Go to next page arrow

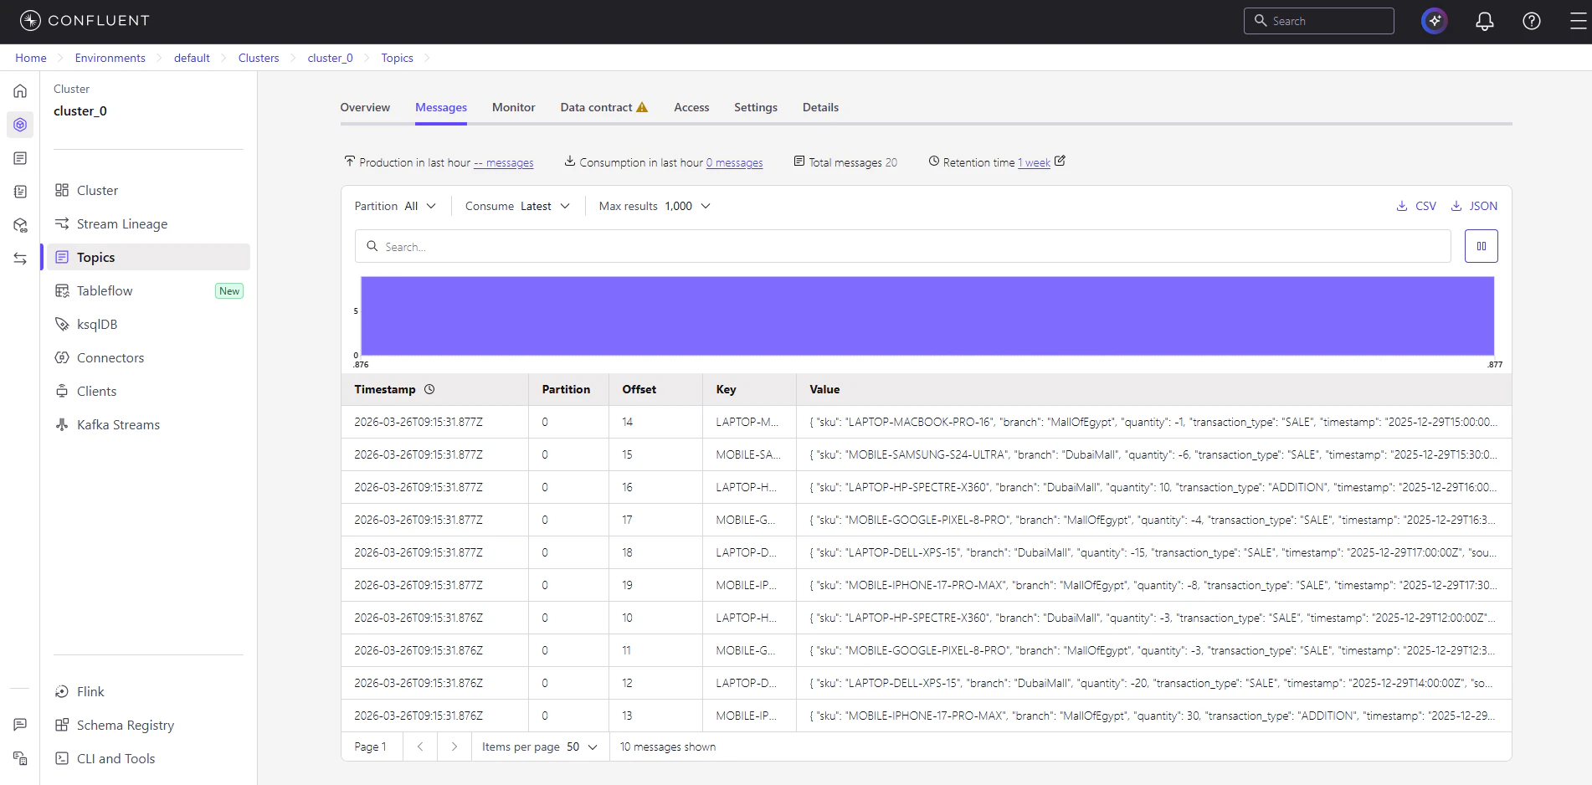click(x=454, y=747)
